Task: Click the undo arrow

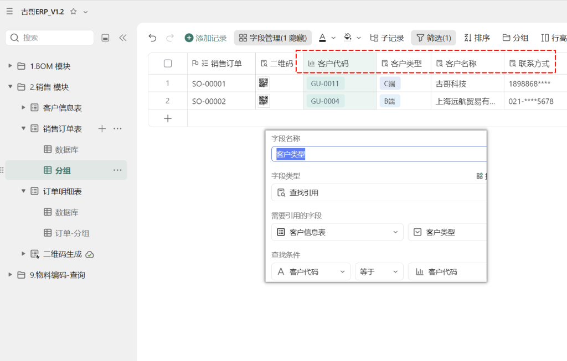Action: [153, 38]
